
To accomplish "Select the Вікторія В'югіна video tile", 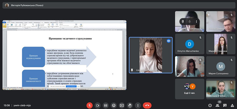I will (x=221, y=89).
